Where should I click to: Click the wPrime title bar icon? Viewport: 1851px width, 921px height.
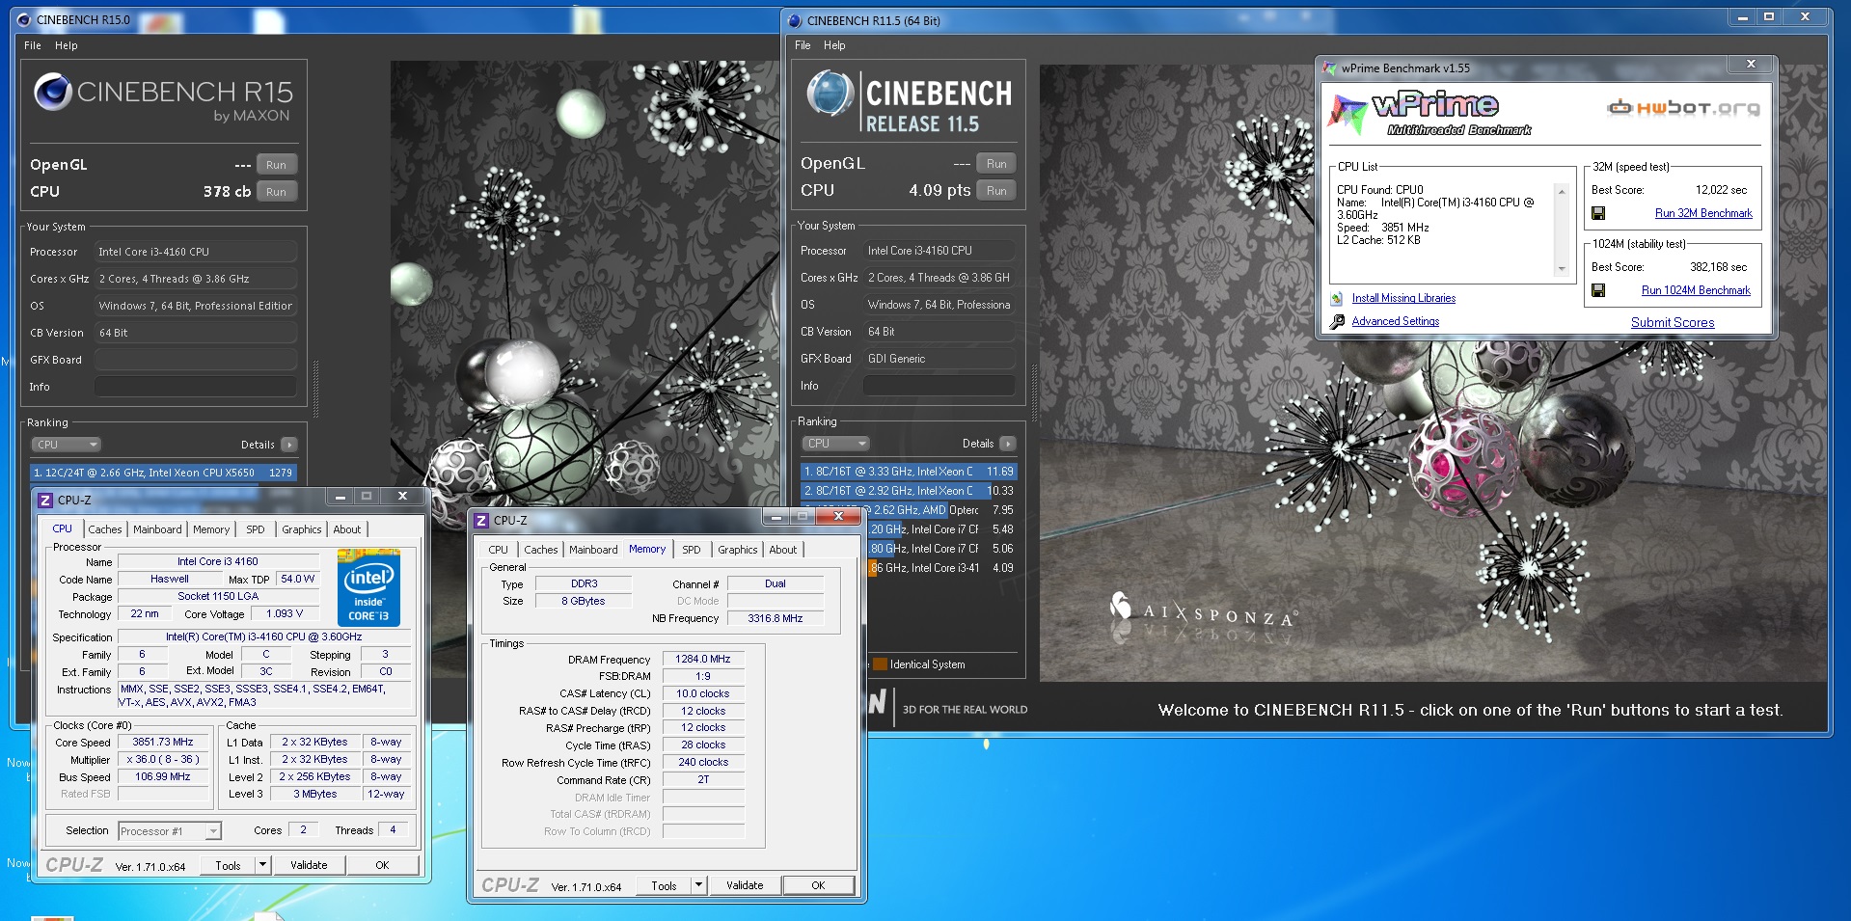(x=1330, y=68)
